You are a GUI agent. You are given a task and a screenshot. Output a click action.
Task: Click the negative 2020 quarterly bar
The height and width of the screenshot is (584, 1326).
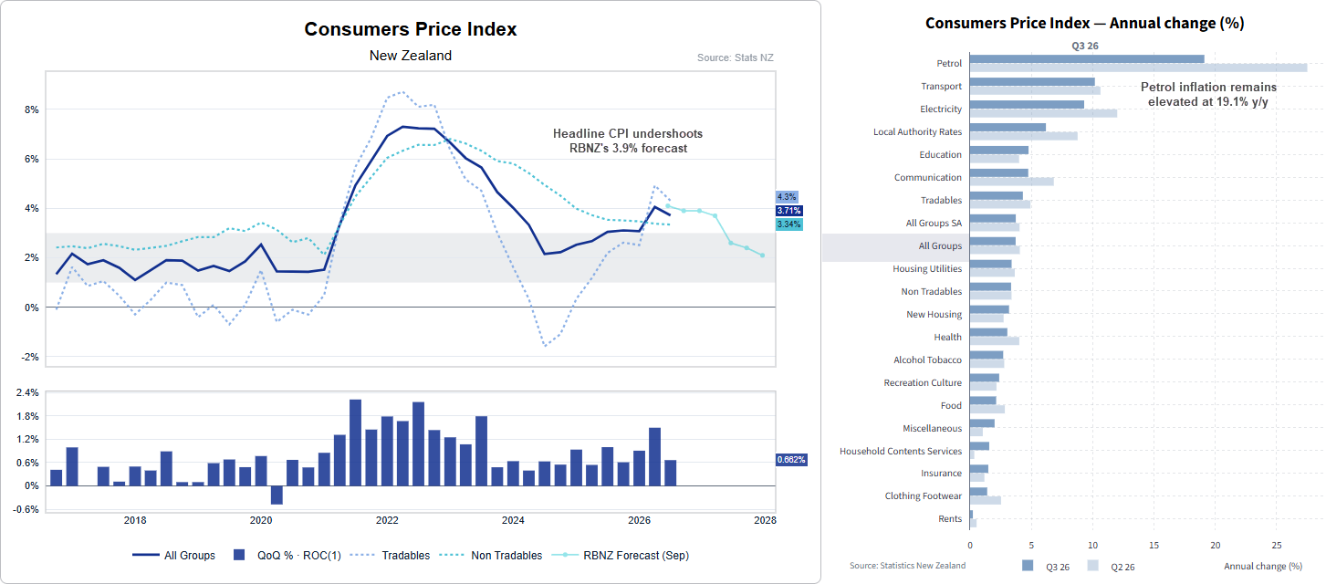(x=277, y=495)
